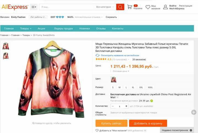This screenshot has height=133, width=198.
Task: Expand the Оптовая цена dropdown
Action: click(x=121, y=71)
